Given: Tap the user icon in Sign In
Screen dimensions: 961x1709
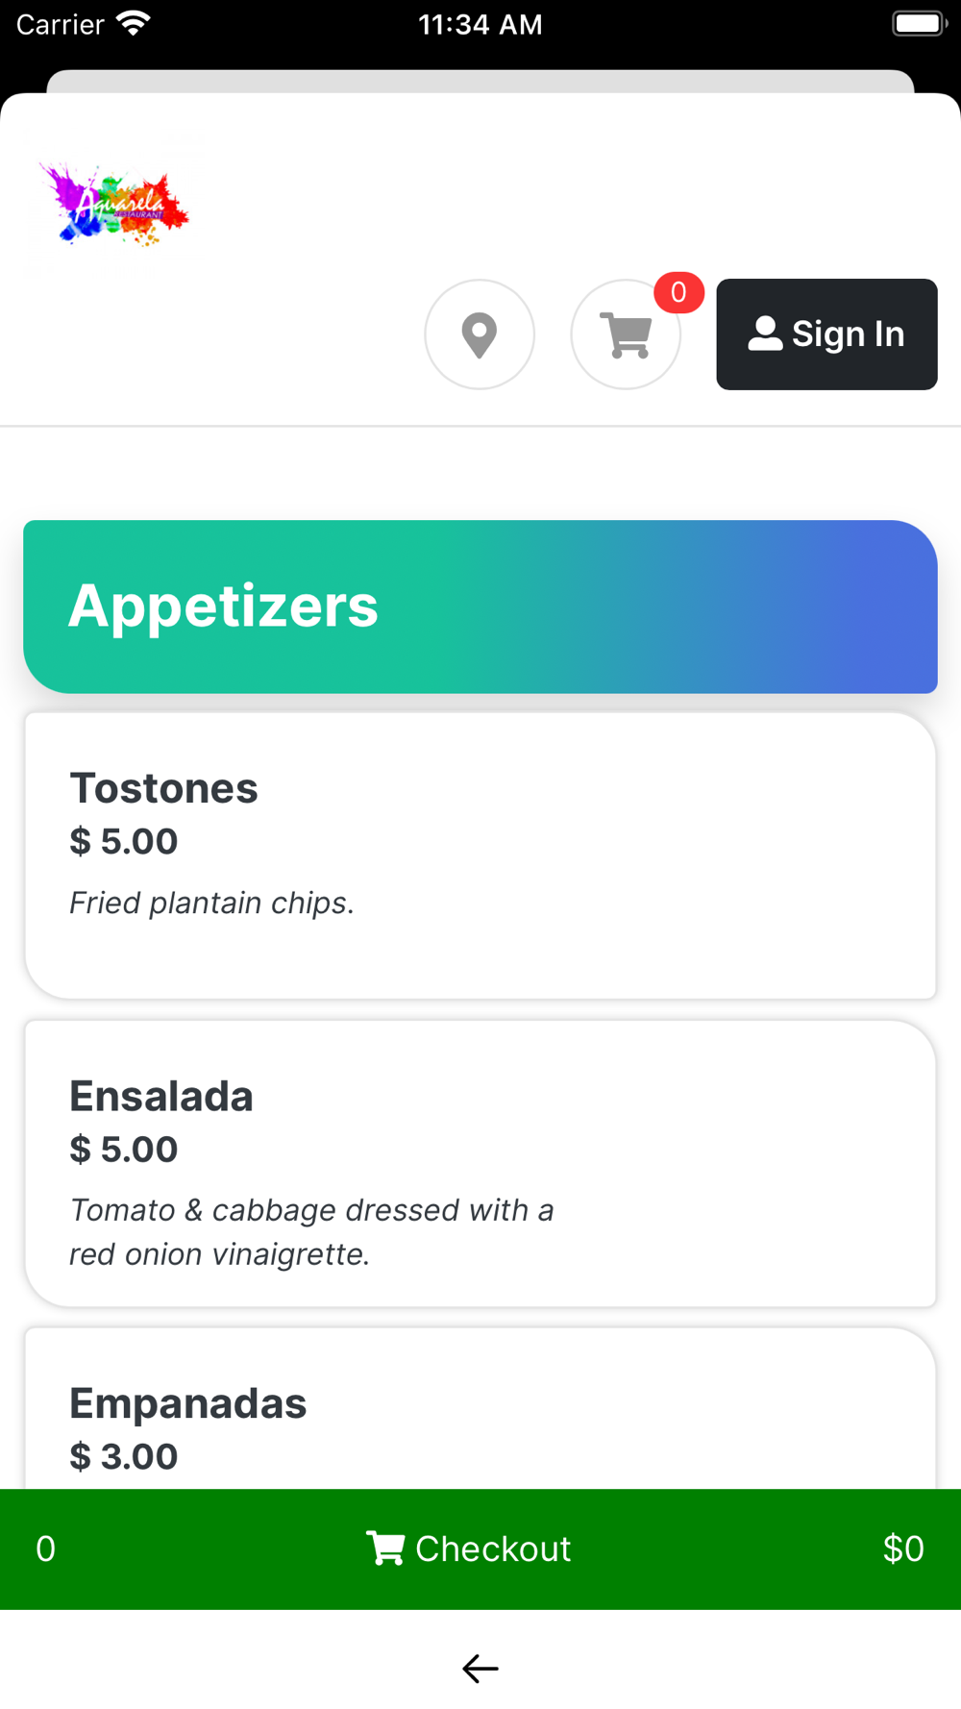Looking at the screenshot, I should click(765, 334).
